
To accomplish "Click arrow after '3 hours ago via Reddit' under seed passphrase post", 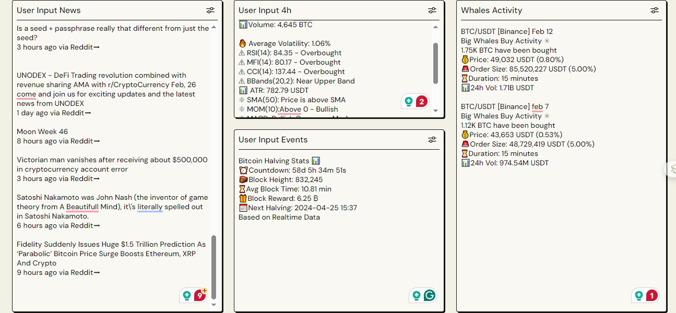I will tap(97, 47).
